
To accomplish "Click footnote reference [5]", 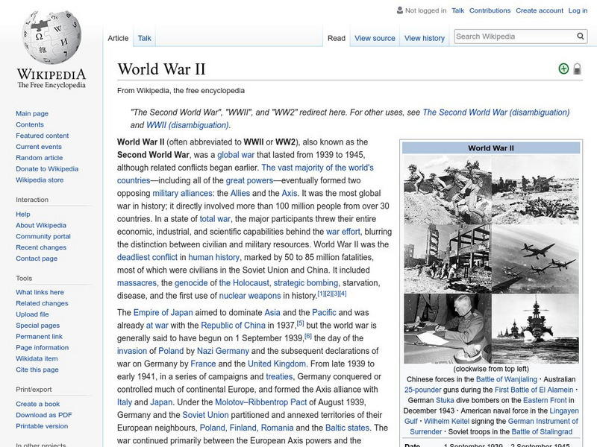I will (x=301, y=323).
